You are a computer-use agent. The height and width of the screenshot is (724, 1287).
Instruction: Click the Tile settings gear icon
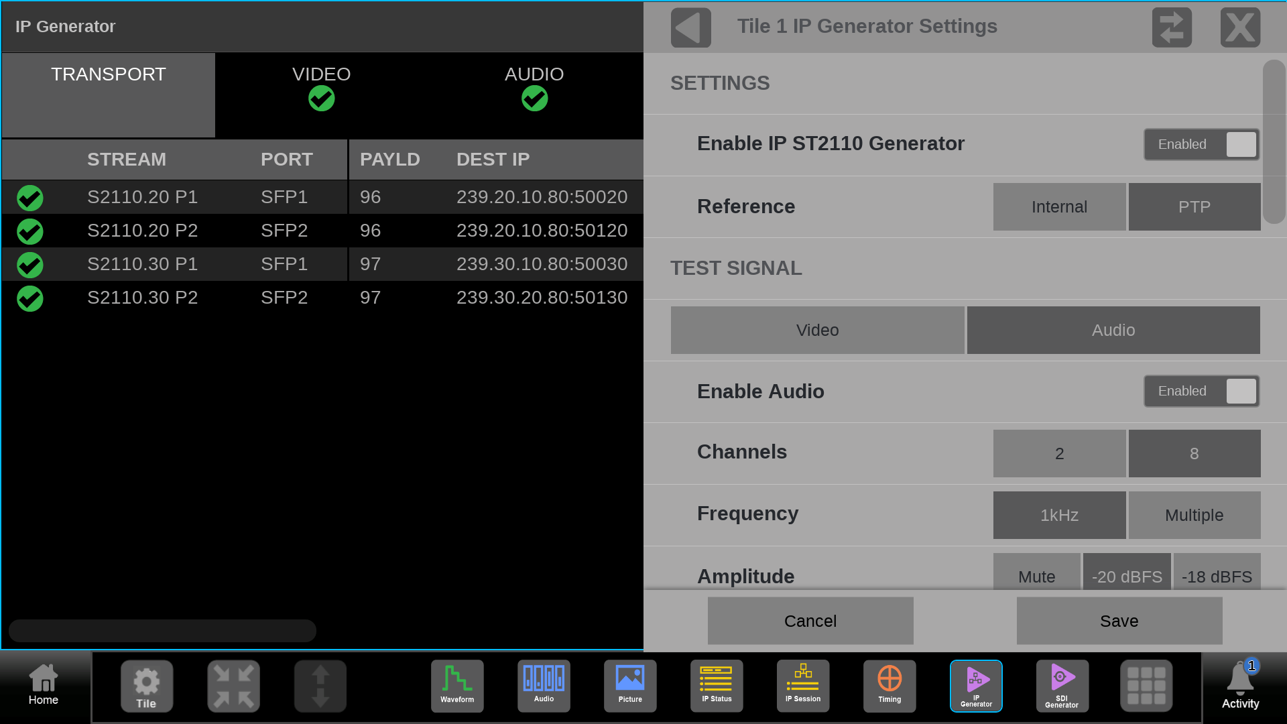tap(147, 685)
